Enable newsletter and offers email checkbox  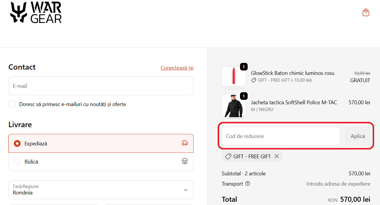tap(12, 104)
